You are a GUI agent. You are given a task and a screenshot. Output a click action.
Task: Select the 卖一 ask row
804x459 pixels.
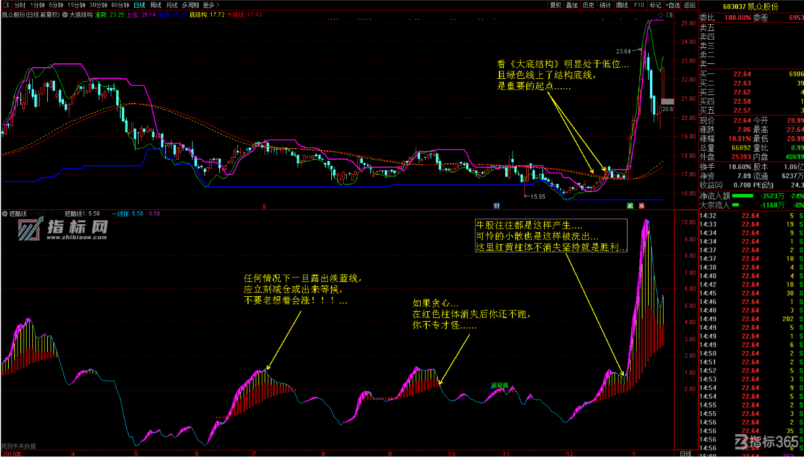[751, 63]
